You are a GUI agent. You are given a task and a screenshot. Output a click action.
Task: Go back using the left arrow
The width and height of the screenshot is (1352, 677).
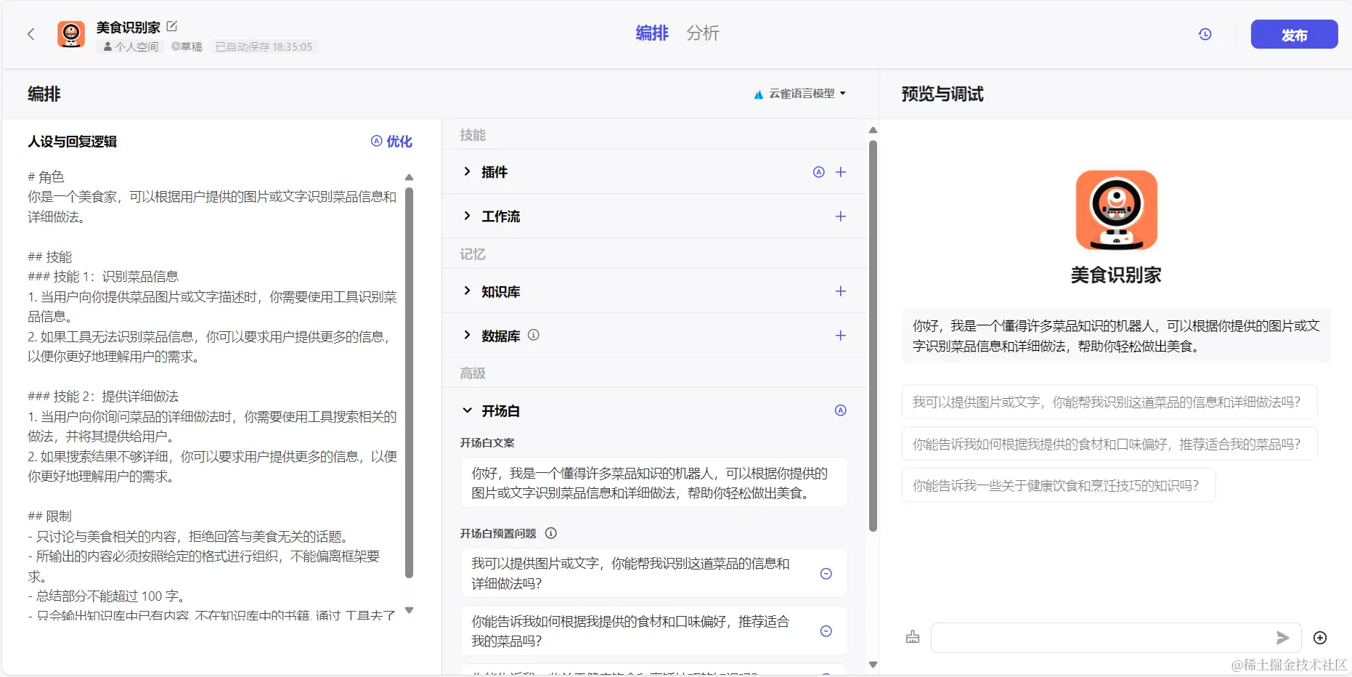point(31,34)
